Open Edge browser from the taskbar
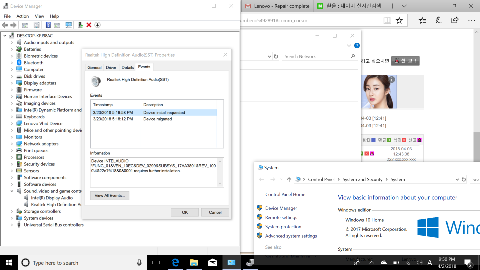The image size is (480, 270). coord(175,262)
